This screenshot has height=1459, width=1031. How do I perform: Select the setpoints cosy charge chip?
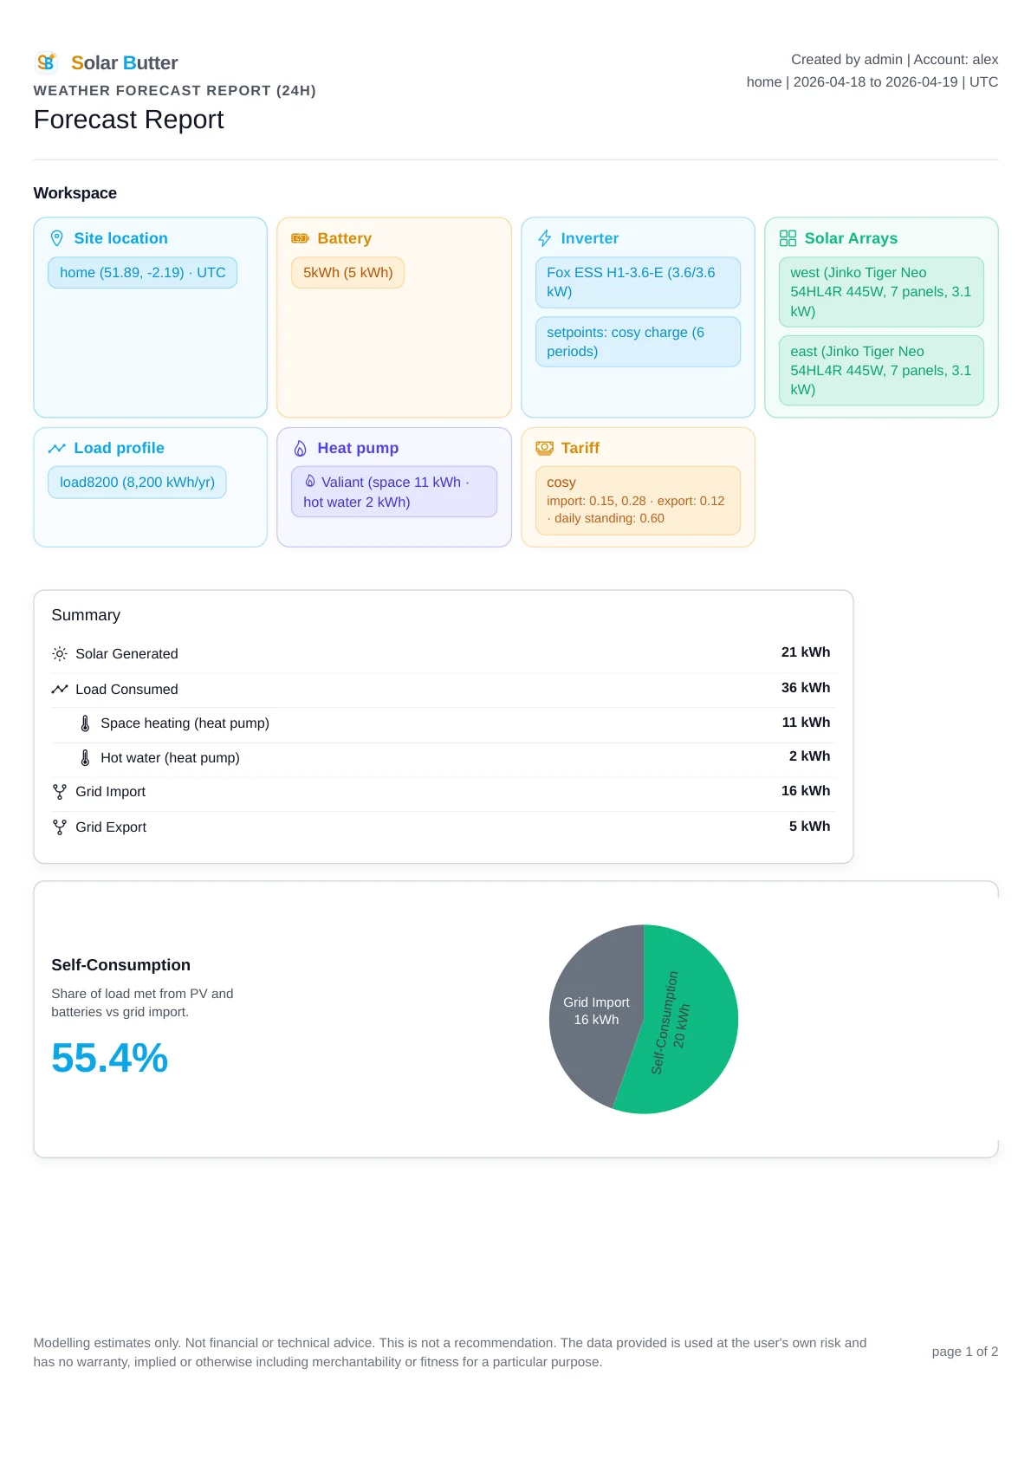pos(638,341)
